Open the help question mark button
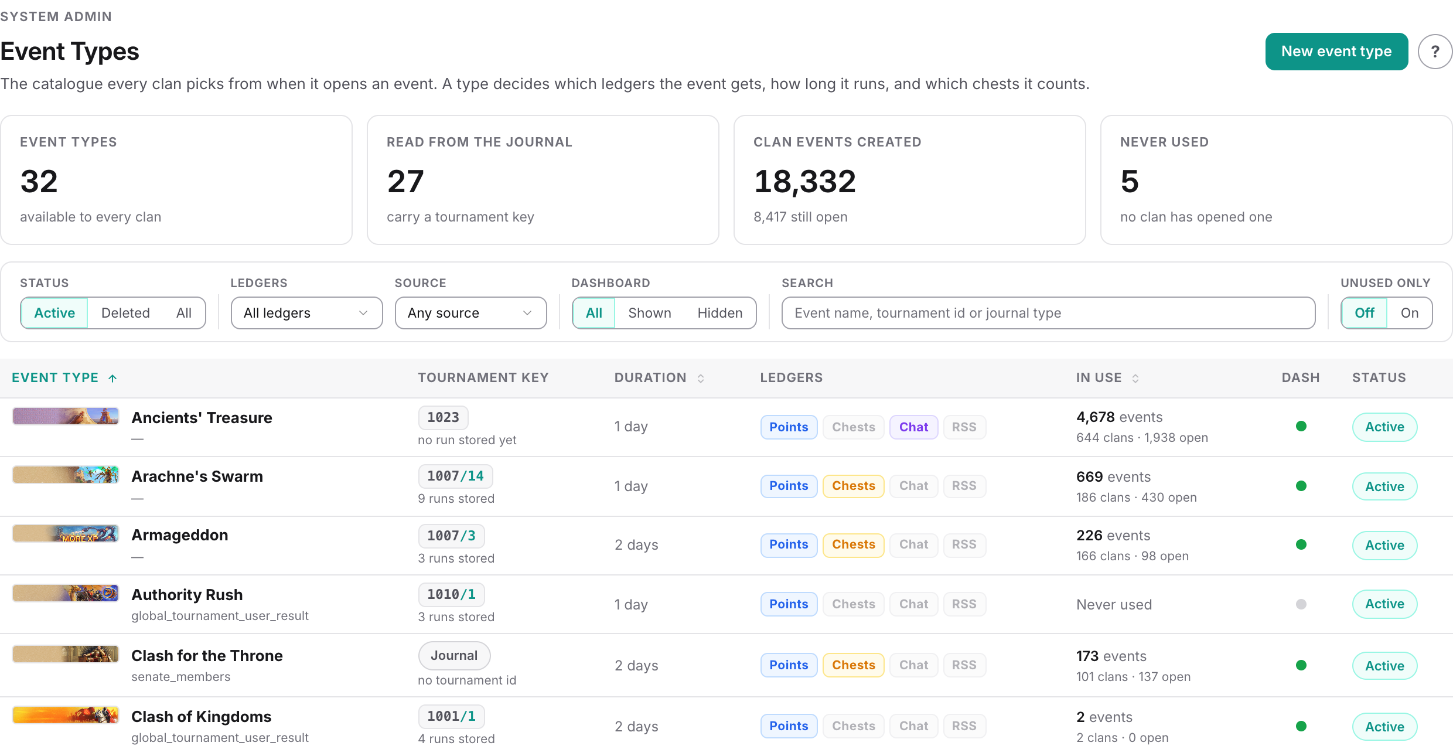The image size is (1453, 756). pos(1435,52)
